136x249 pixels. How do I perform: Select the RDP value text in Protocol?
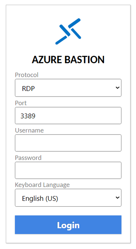pos(28,88)
